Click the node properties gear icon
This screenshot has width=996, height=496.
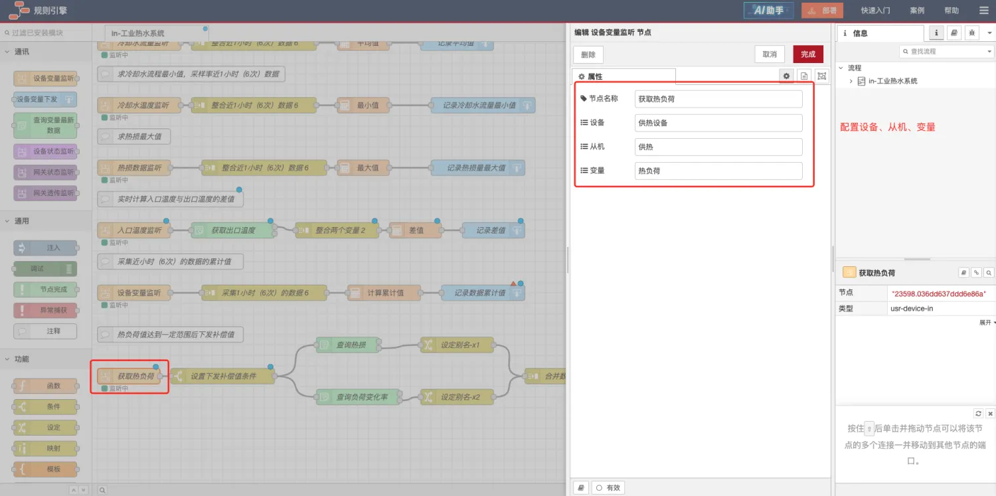[x=786, y=76]
